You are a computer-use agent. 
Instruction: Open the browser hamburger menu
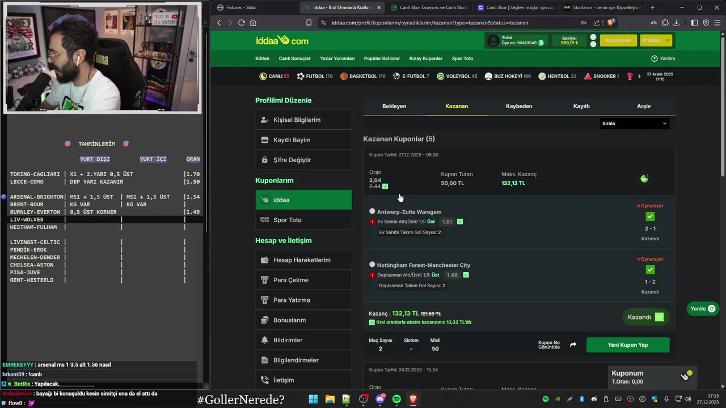pos(717,23)
